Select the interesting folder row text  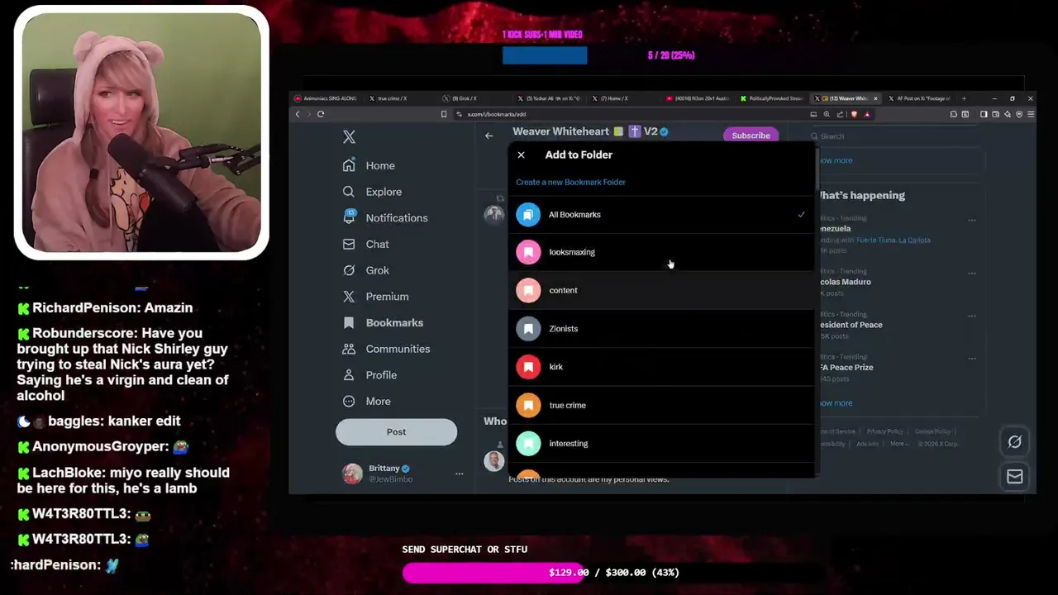(569, 444)
